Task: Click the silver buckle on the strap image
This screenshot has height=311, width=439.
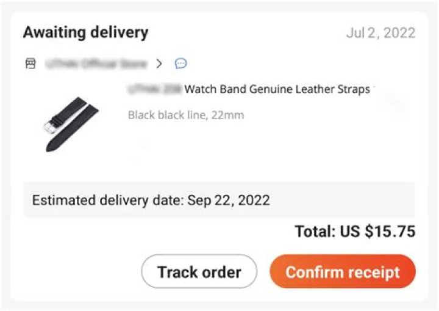Action: pos(48,128)
